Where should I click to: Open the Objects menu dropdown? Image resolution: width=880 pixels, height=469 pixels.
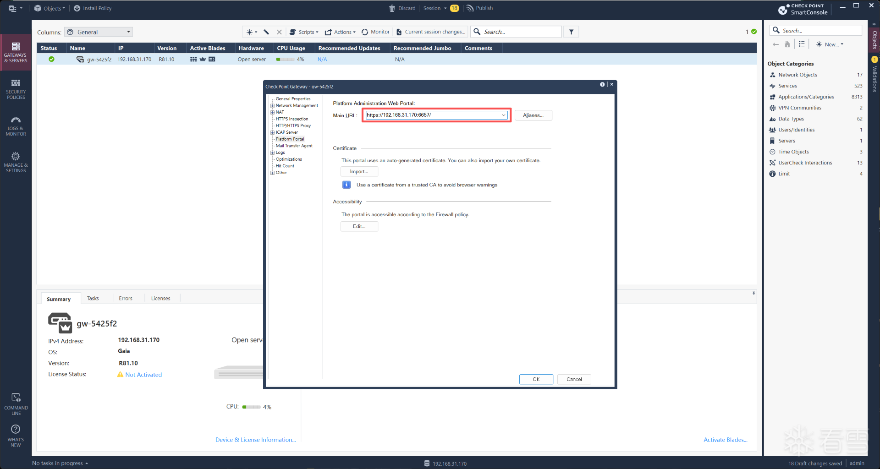(50, 8)
